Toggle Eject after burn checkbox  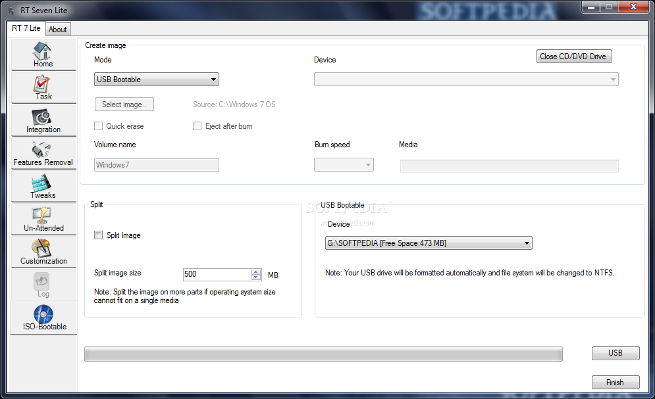(197, 126)
